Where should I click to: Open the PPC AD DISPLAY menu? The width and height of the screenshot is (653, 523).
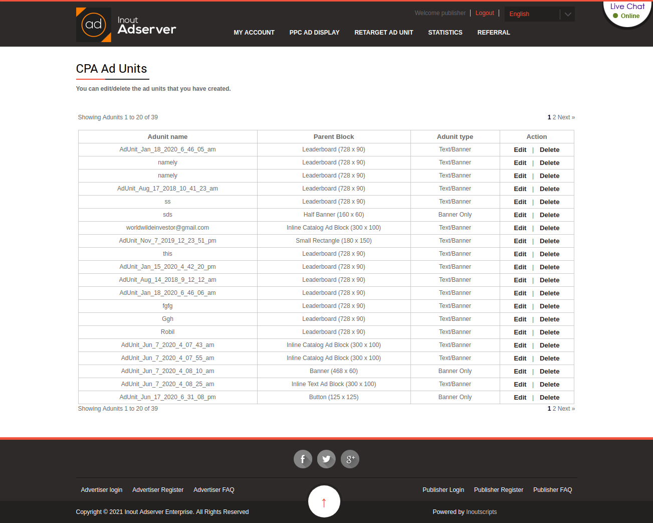point(314,33)
